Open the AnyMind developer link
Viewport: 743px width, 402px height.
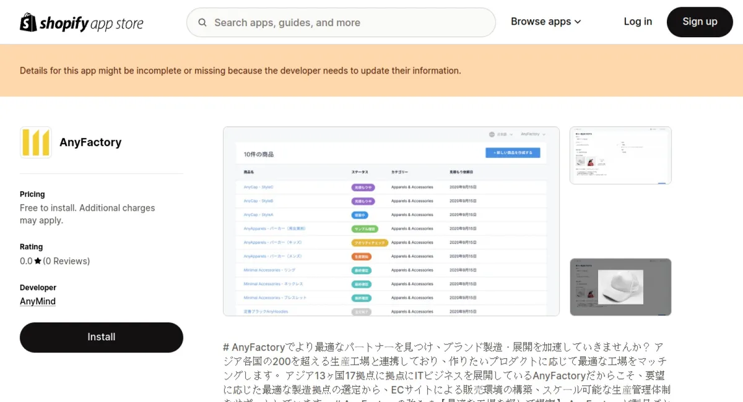click(38, 301)
